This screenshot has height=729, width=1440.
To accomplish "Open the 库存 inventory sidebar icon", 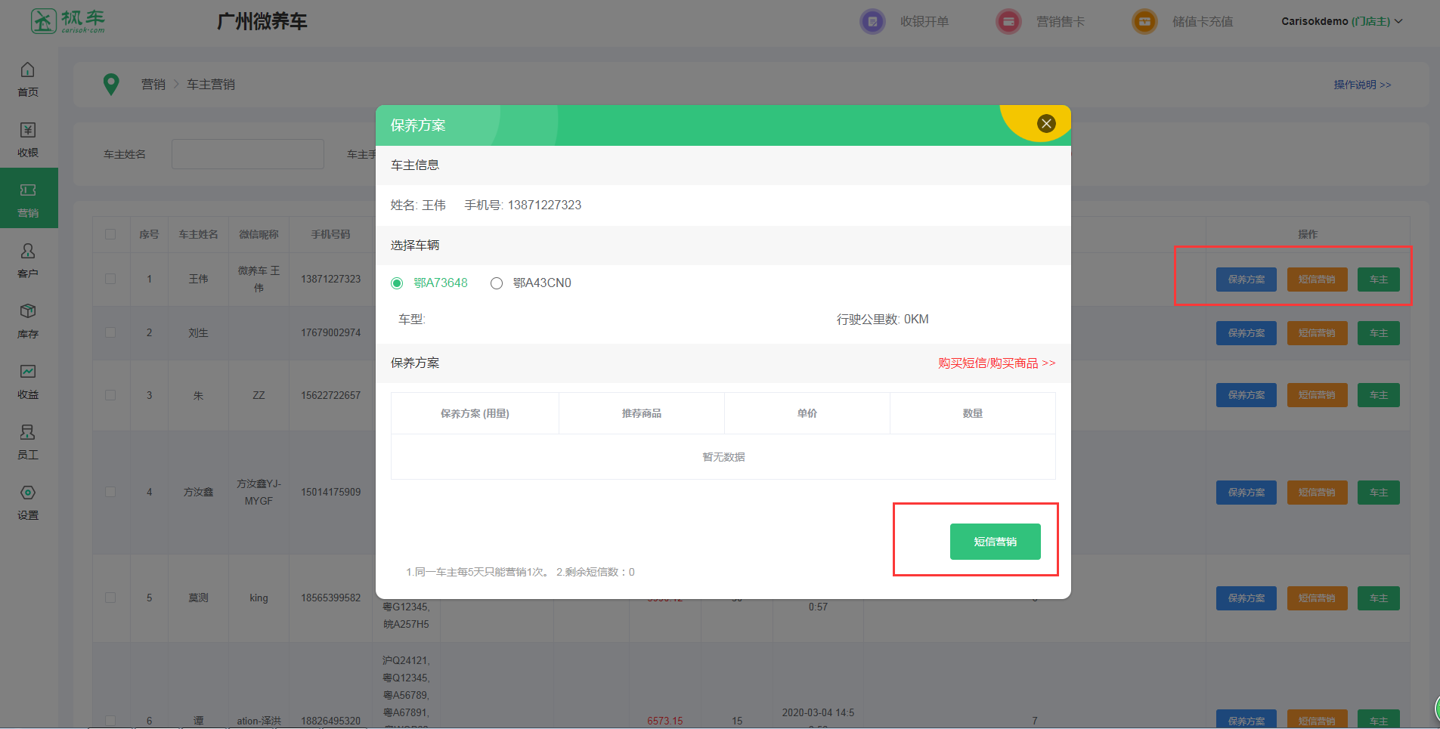I will point(28,313).
